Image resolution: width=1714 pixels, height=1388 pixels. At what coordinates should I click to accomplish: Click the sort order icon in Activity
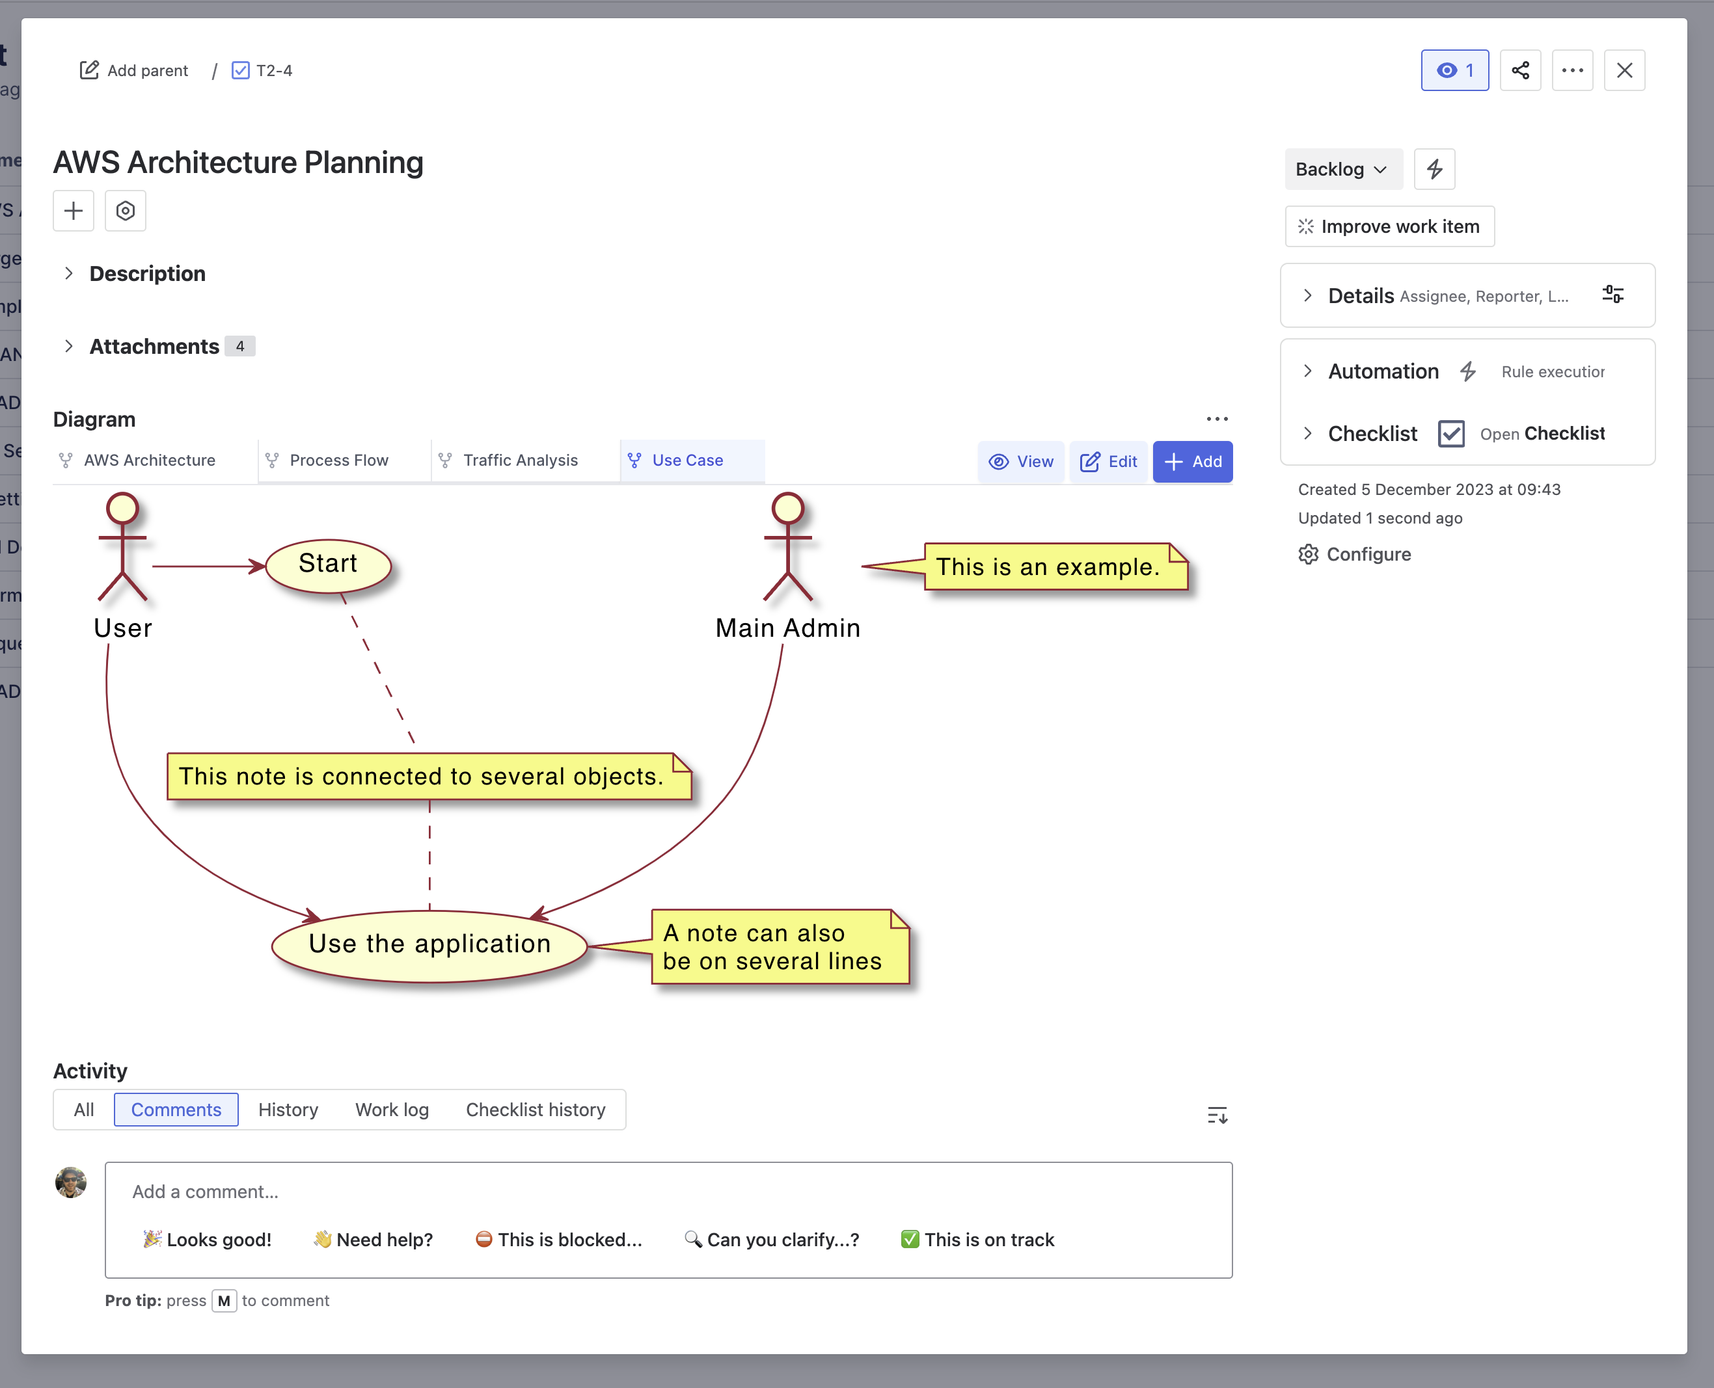(x=1216, y=1115)
